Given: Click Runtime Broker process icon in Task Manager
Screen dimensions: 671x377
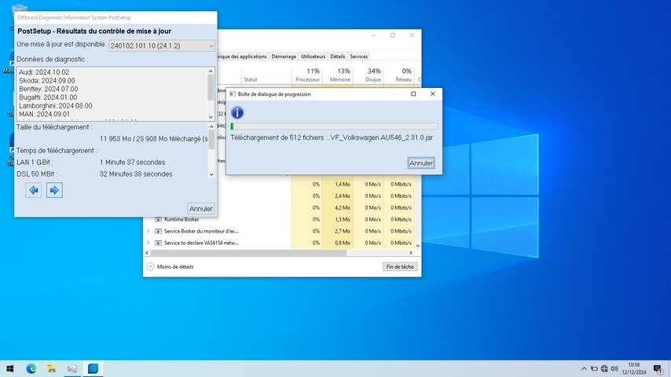Looking at the screenshot, I should pyautogui.click(x=158, y=220).
